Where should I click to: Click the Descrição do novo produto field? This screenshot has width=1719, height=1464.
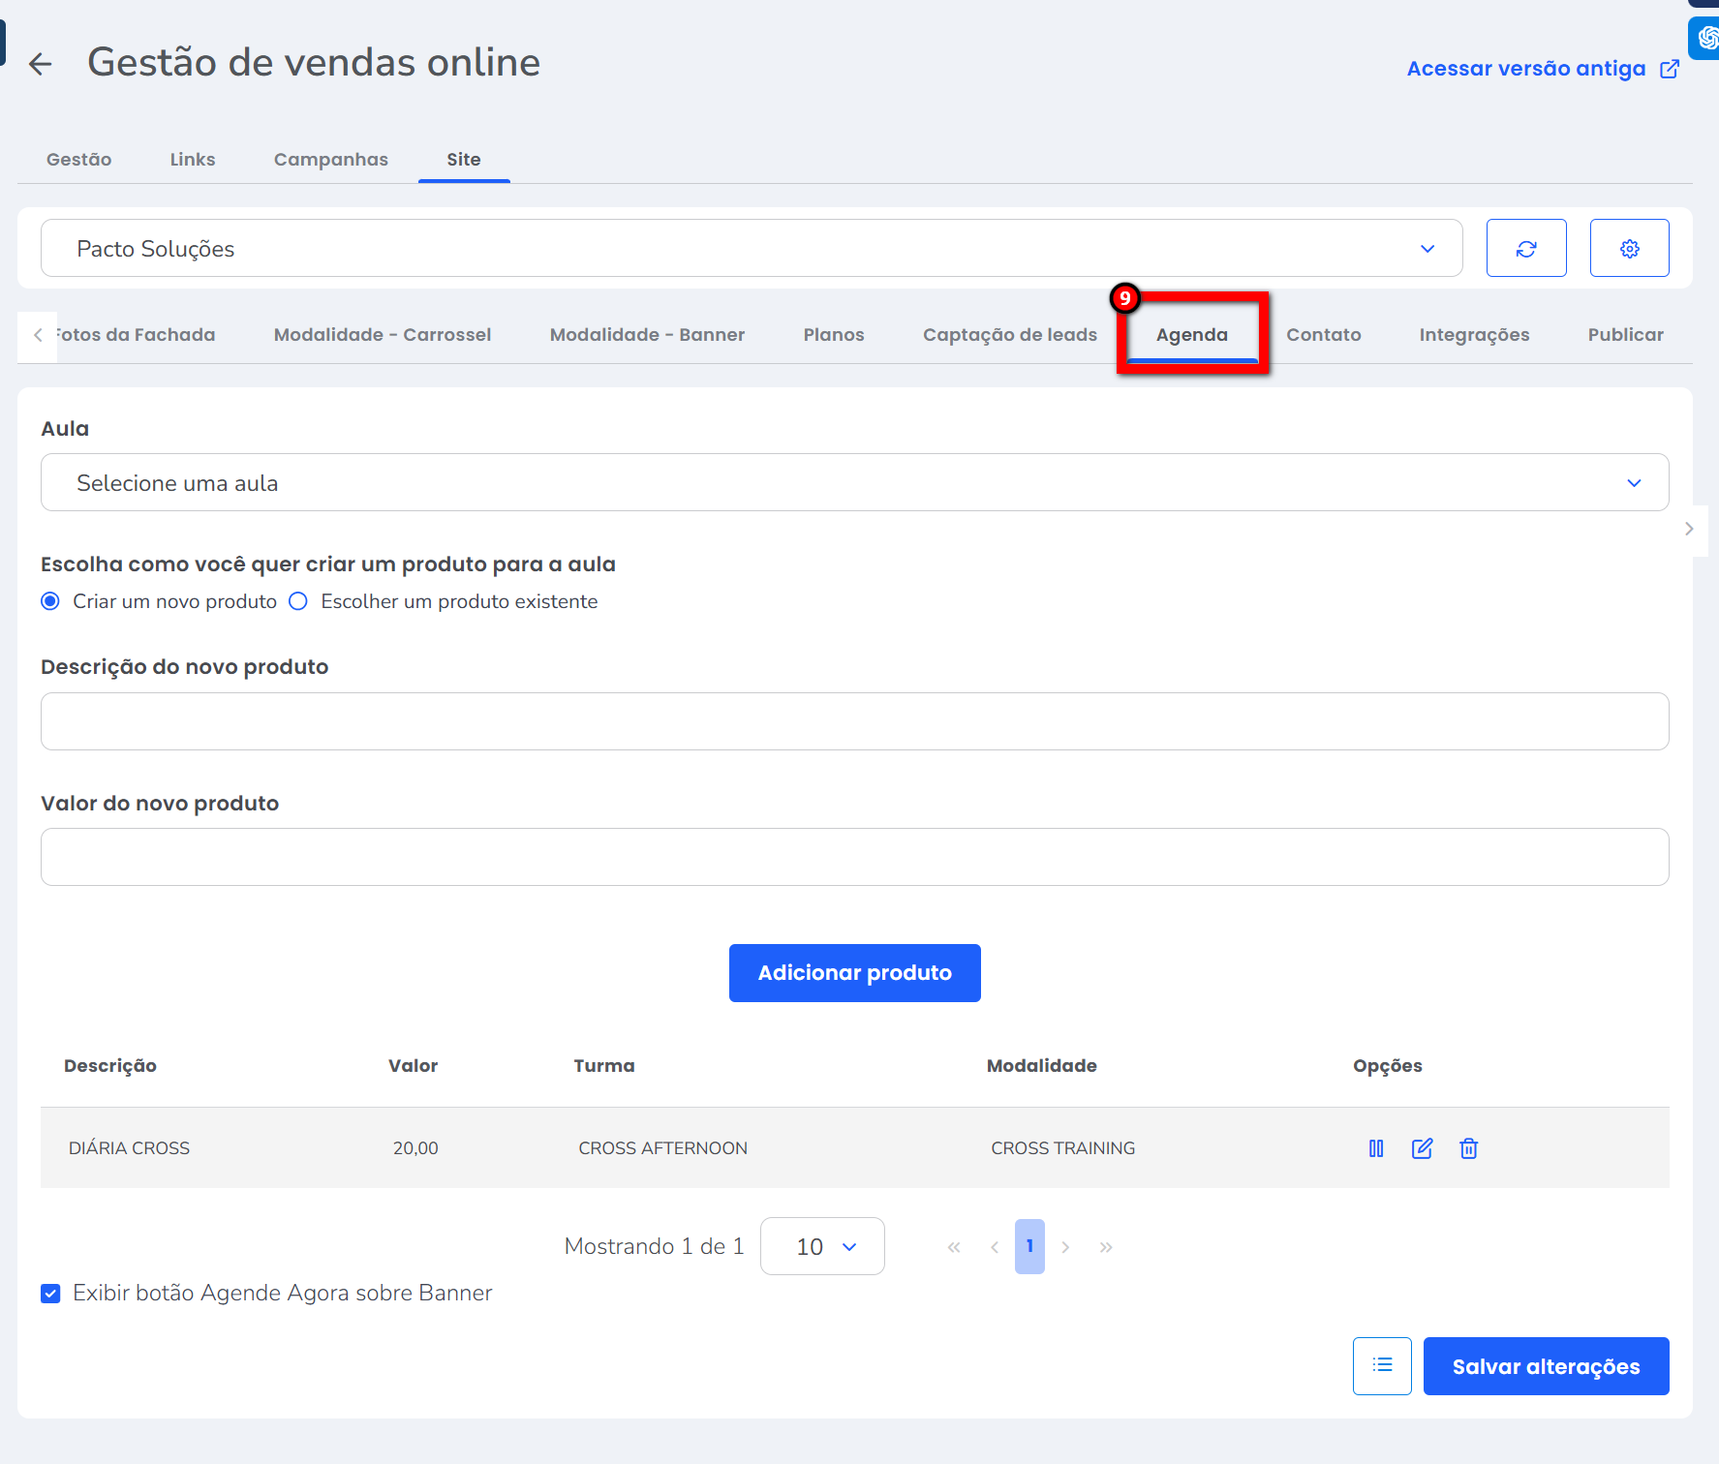(853, 721)
